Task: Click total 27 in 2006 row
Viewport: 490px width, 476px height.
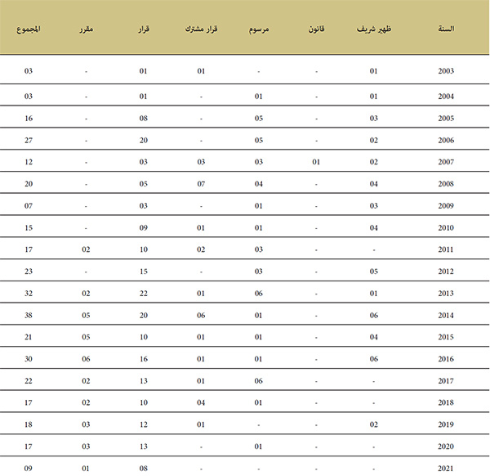Action: [x=29, y=140]
